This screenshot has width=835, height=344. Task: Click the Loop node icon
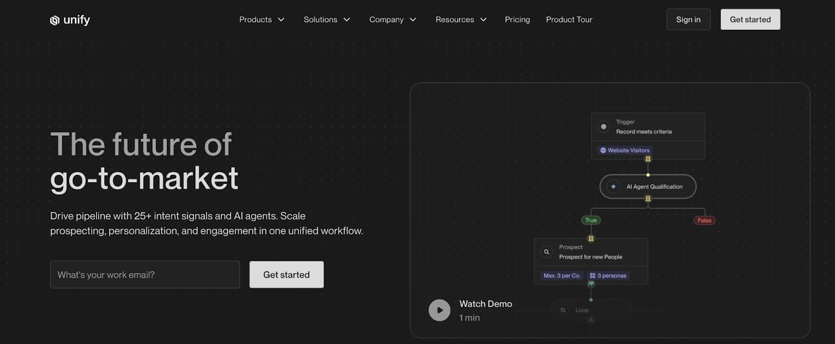[563, 310]
